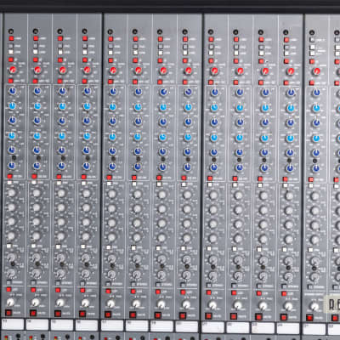This screenshot has height=340, width=340.
Task: Toggle the small grey button on channel 15
Action: [60, 45]
